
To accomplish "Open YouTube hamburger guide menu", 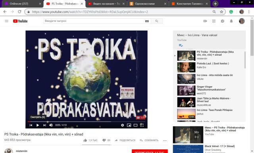I will 6,21.
